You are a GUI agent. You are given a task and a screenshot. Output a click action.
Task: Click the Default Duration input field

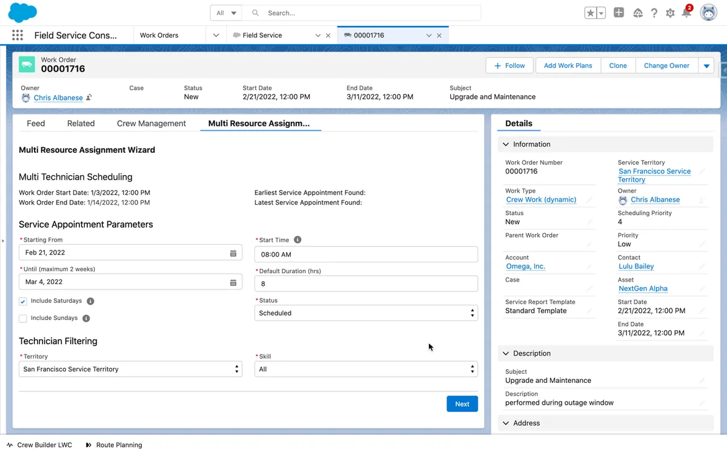click(366, 284)
